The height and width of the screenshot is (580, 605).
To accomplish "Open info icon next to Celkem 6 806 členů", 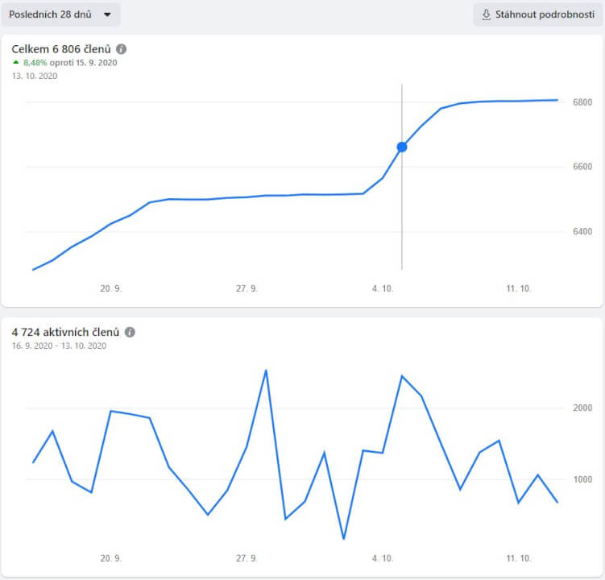I will pyautogui.click(x=121, y=49).
